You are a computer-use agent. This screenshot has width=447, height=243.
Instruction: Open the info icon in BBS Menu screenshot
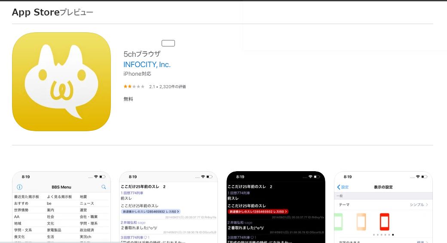point(19,187)
